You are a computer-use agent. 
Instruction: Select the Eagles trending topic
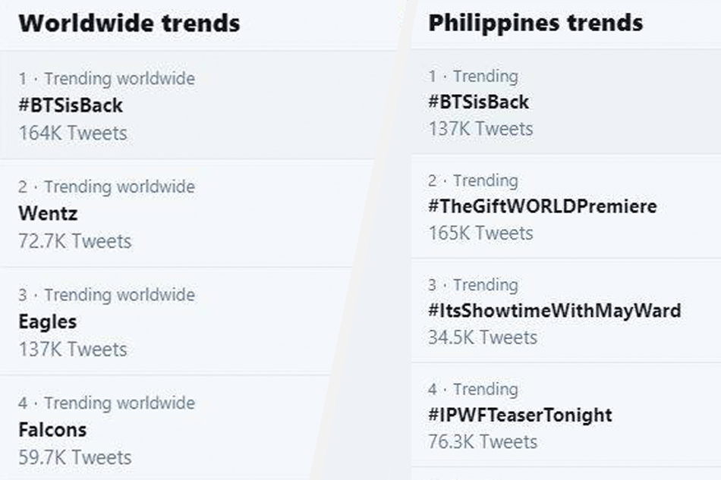(47, 322)
